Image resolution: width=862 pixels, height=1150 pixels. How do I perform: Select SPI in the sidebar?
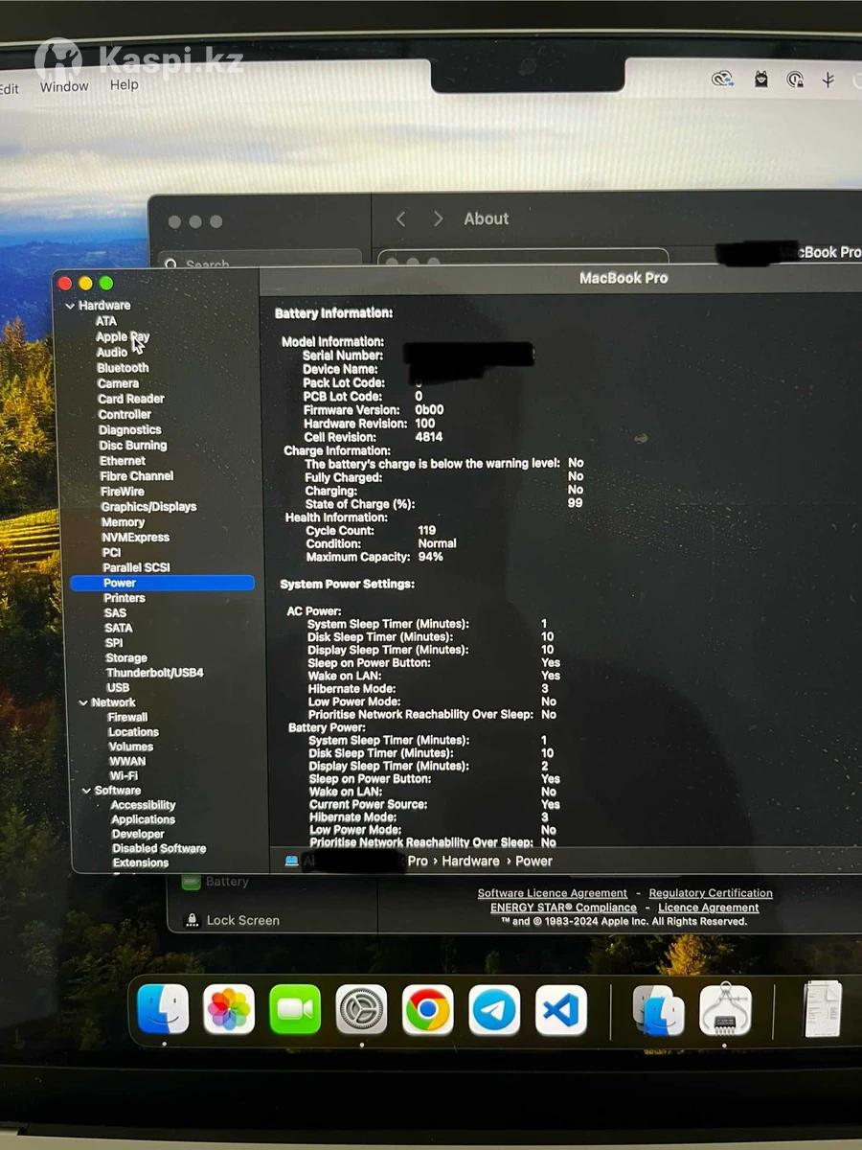coord(114,643)
